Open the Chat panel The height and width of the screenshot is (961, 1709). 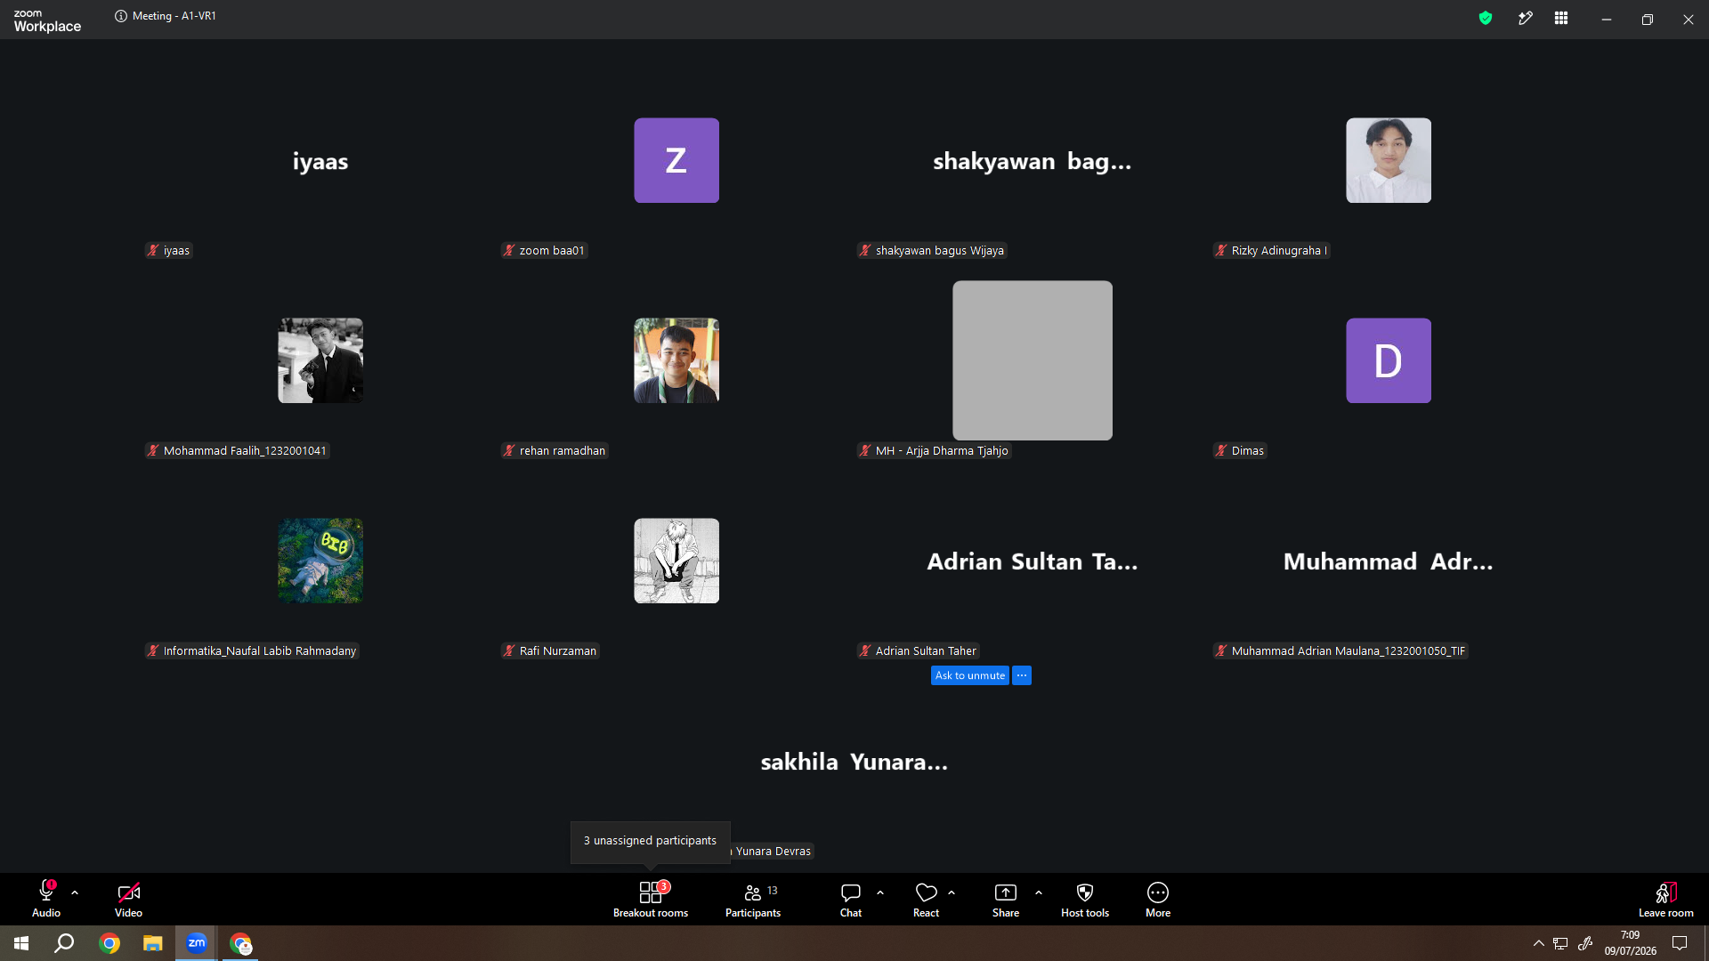pos(851,899)
